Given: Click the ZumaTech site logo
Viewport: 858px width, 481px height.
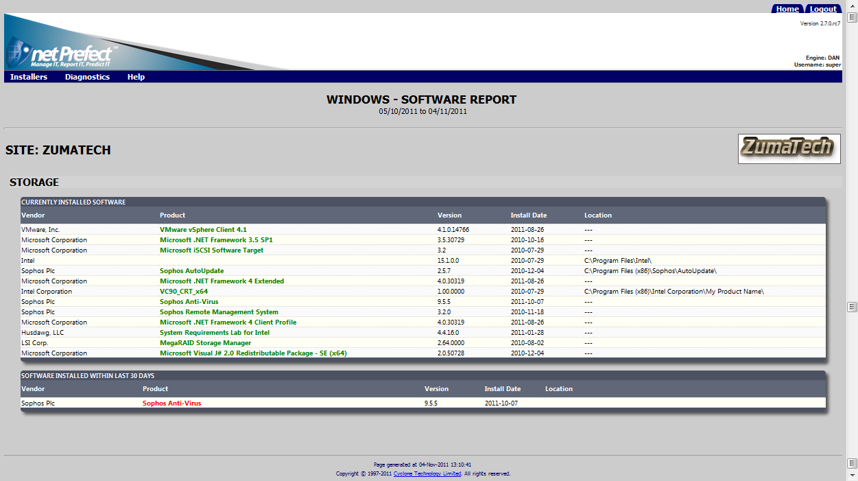Looking at the screenshot, I should pyautogui.click(x=789, y=148).
